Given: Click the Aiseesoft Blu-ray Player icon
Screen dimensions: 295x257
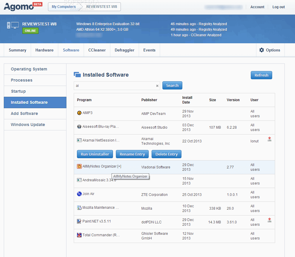Looking at the screenshot, I should coord(79,127).
